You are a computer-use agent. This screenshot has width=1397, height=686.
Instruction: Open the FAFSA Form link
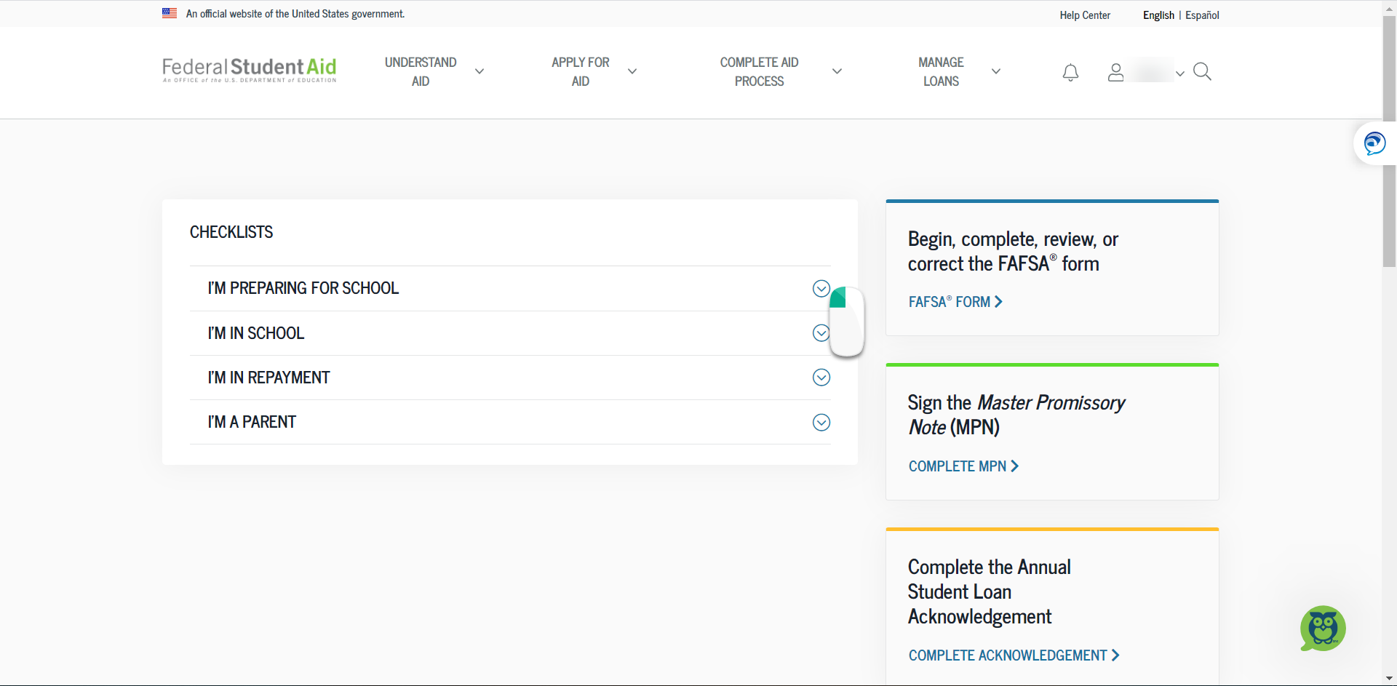pyautogui.click(x=955, y=302)
